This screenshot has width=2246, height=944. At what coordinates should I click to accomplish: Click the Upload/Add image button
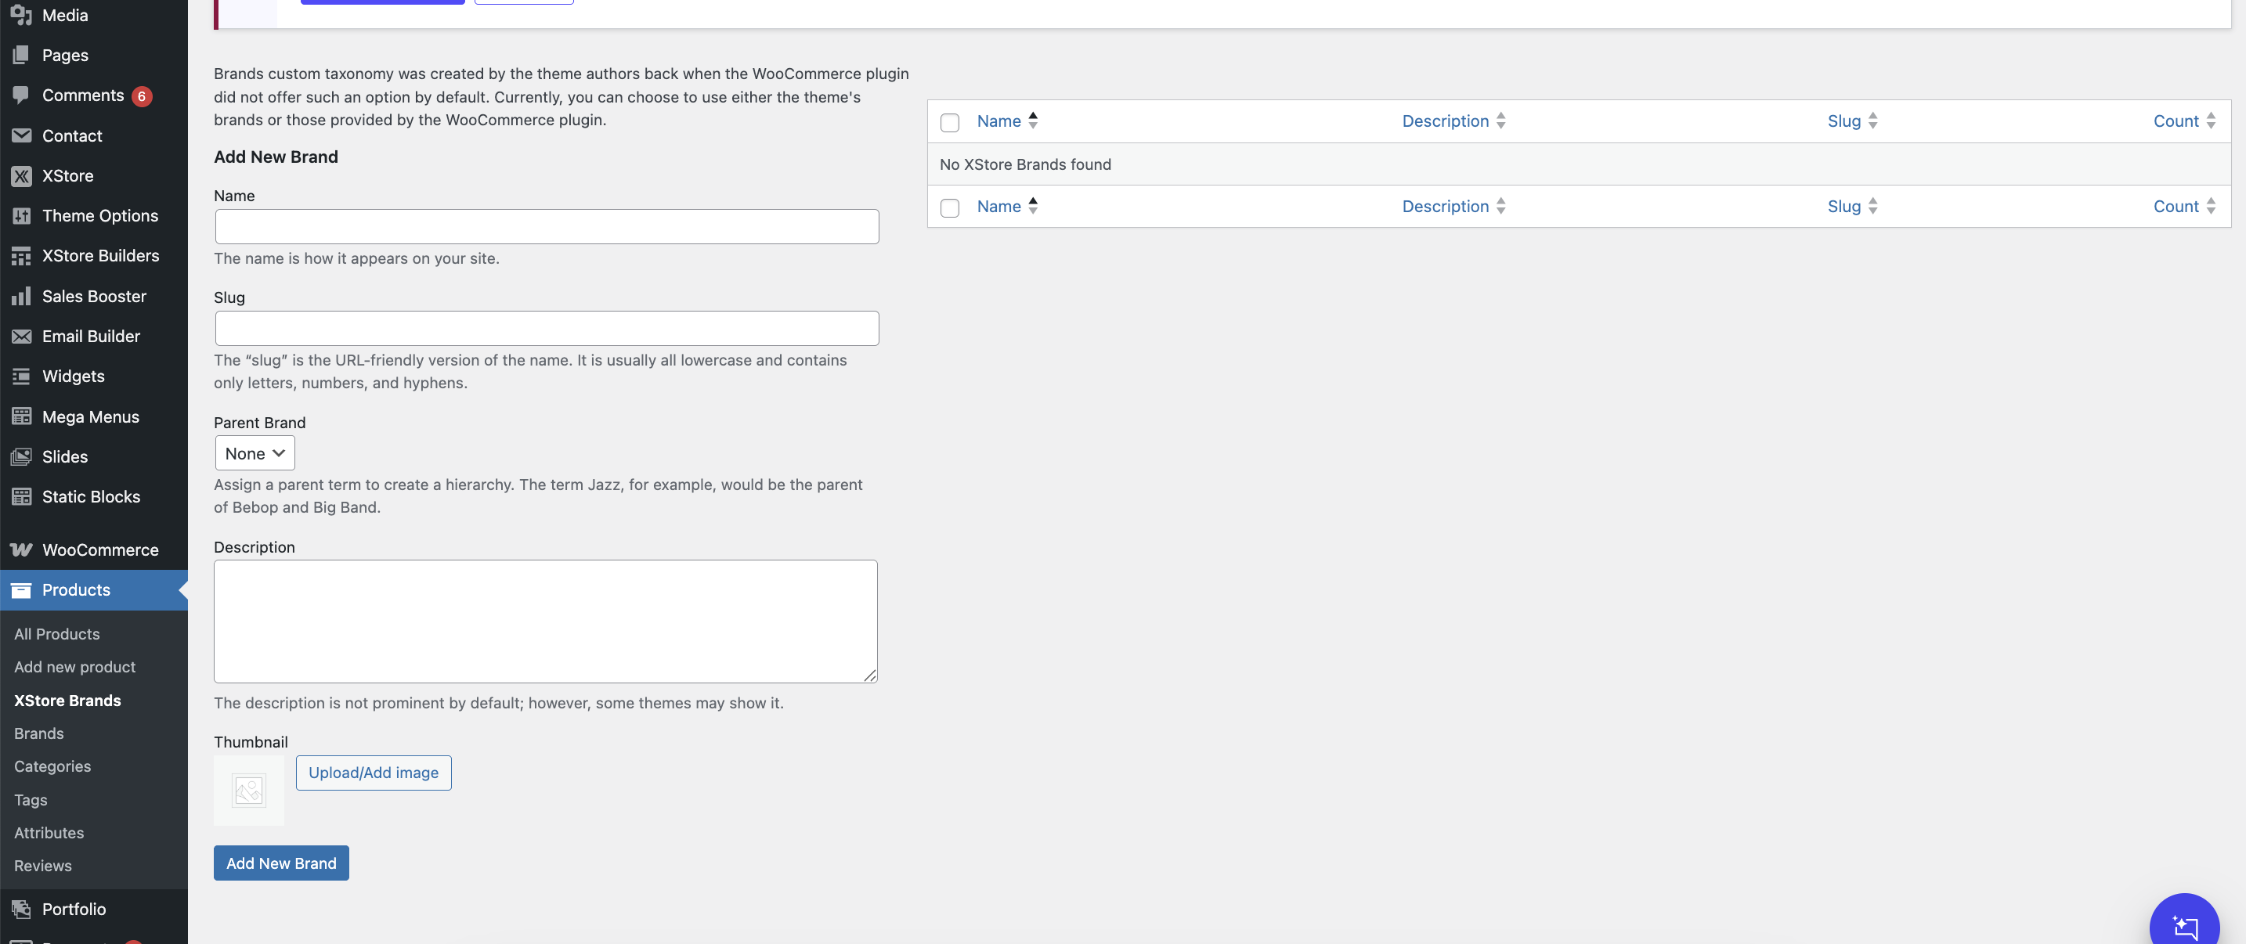[374, 773]
